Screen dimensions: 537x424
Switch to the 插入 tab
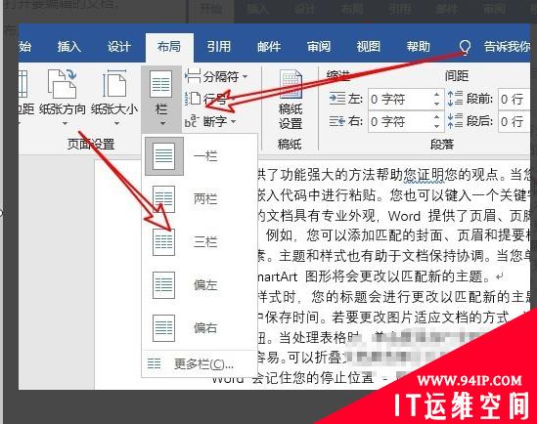click(69, 47)
